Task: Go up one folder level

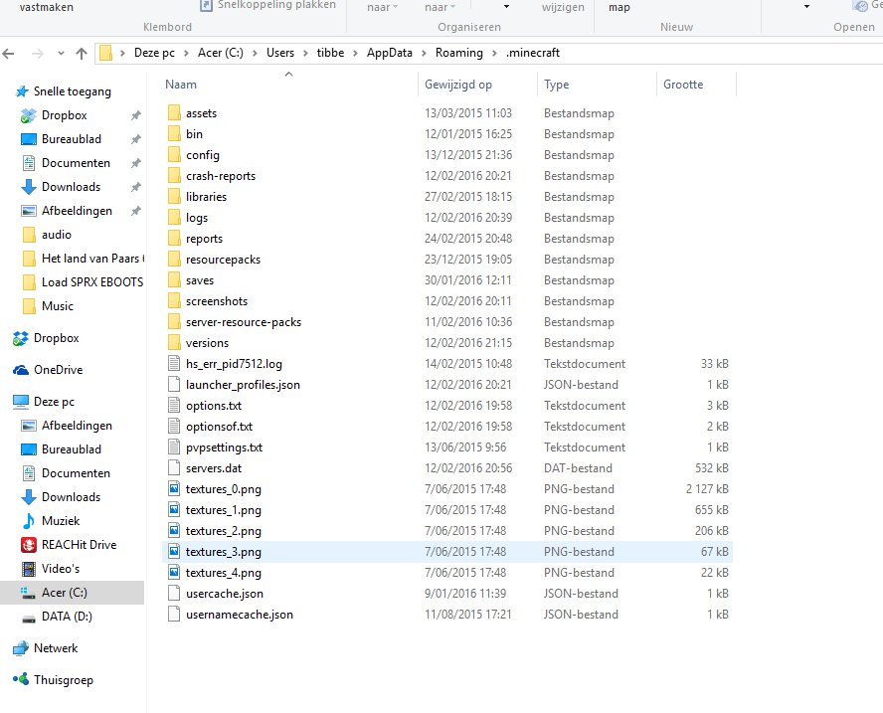Action: [x=82, y=54]
